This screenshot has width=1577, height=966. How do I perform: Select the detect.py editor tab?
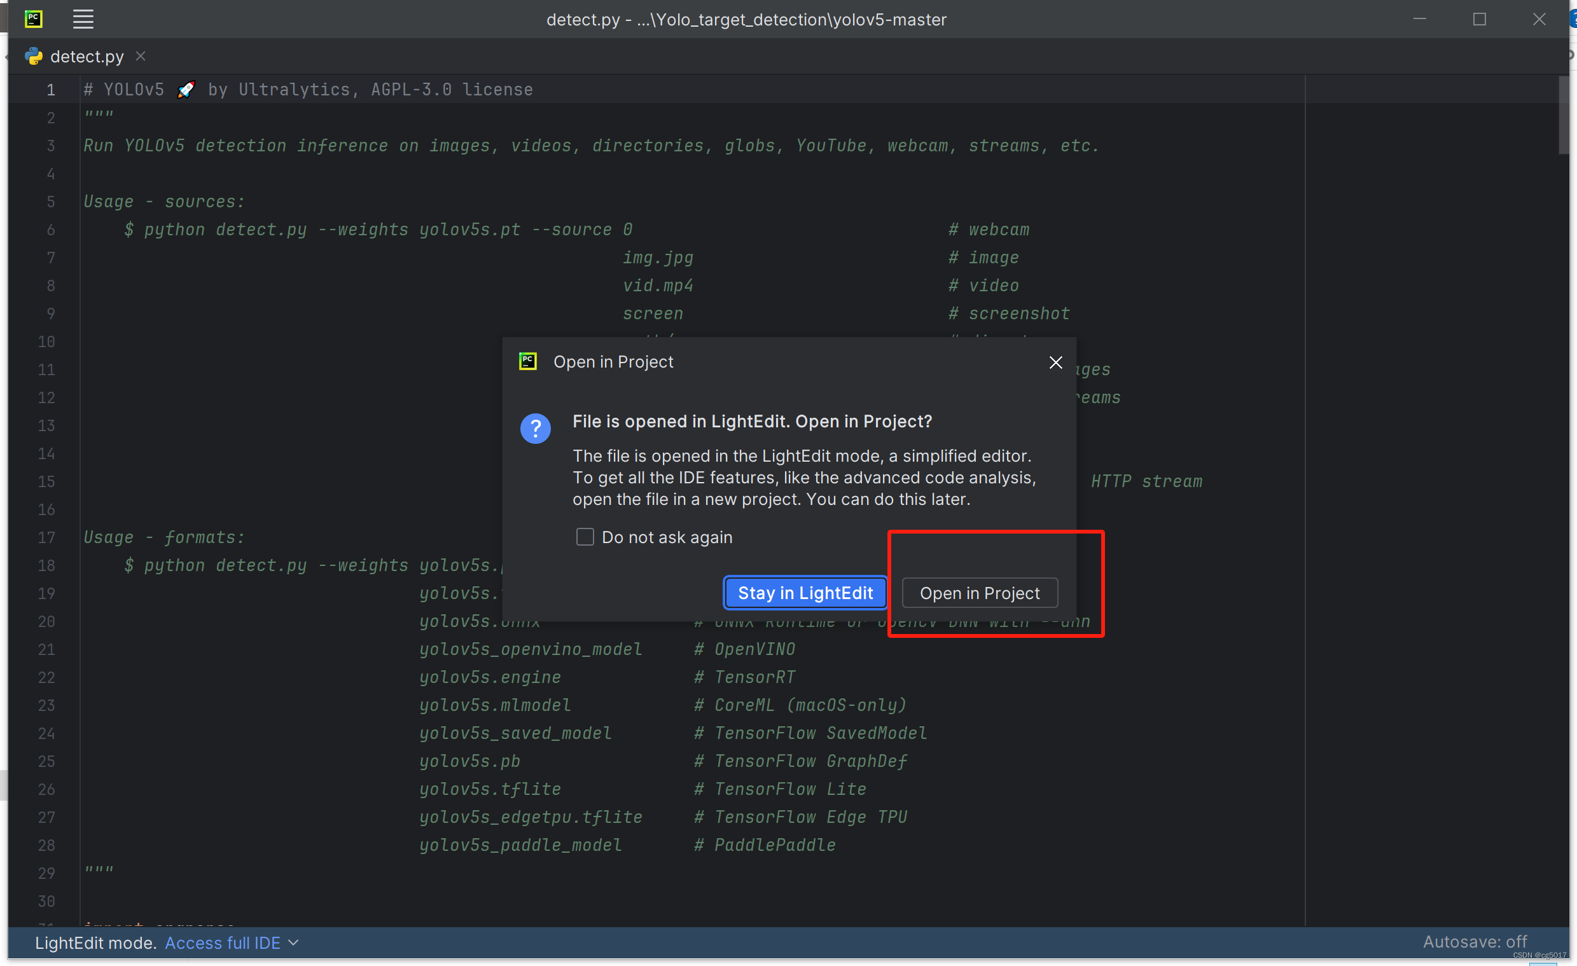[x=87, y=57]
